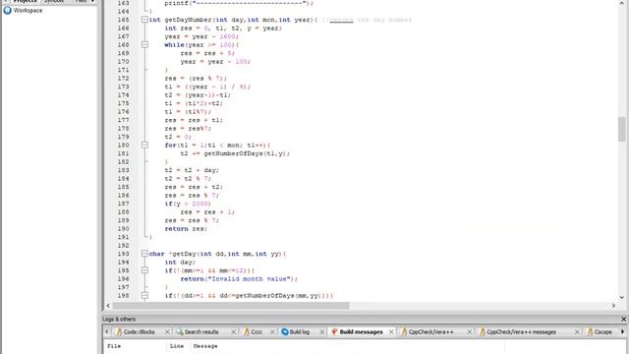629x354 pixels.
Task: Place cursor on 'return res;' at line 190
Action: [x=186, y=229]
